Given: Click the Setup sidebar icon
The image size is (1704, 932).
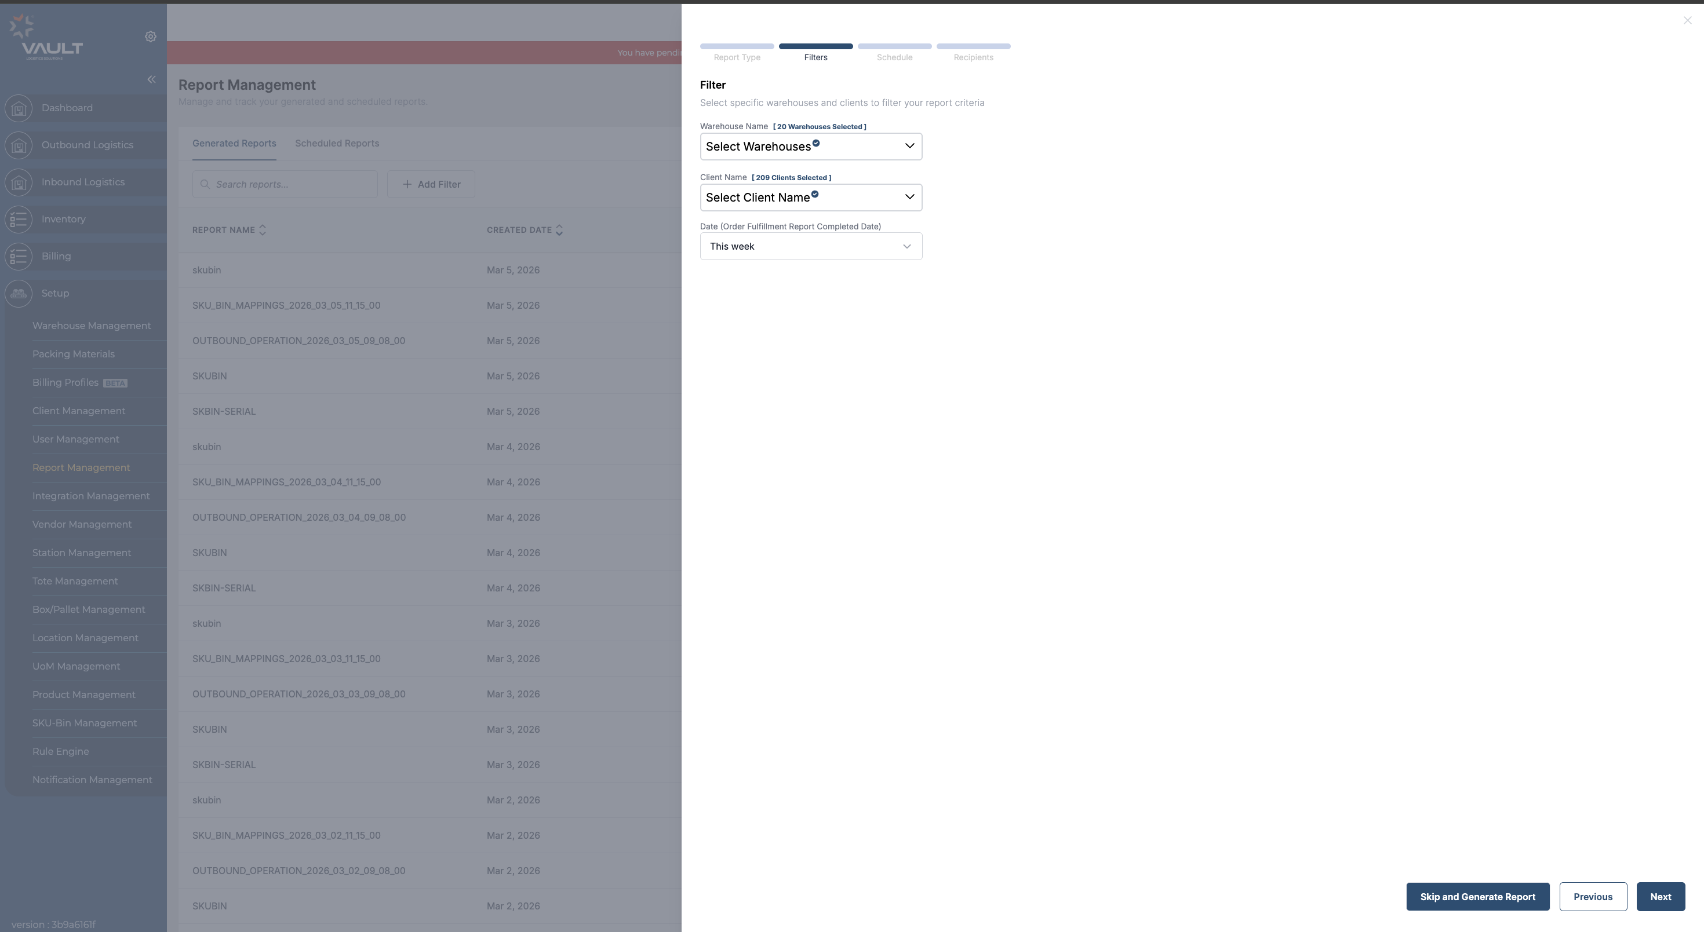Looking at the screenshot, I should [19, 293].
